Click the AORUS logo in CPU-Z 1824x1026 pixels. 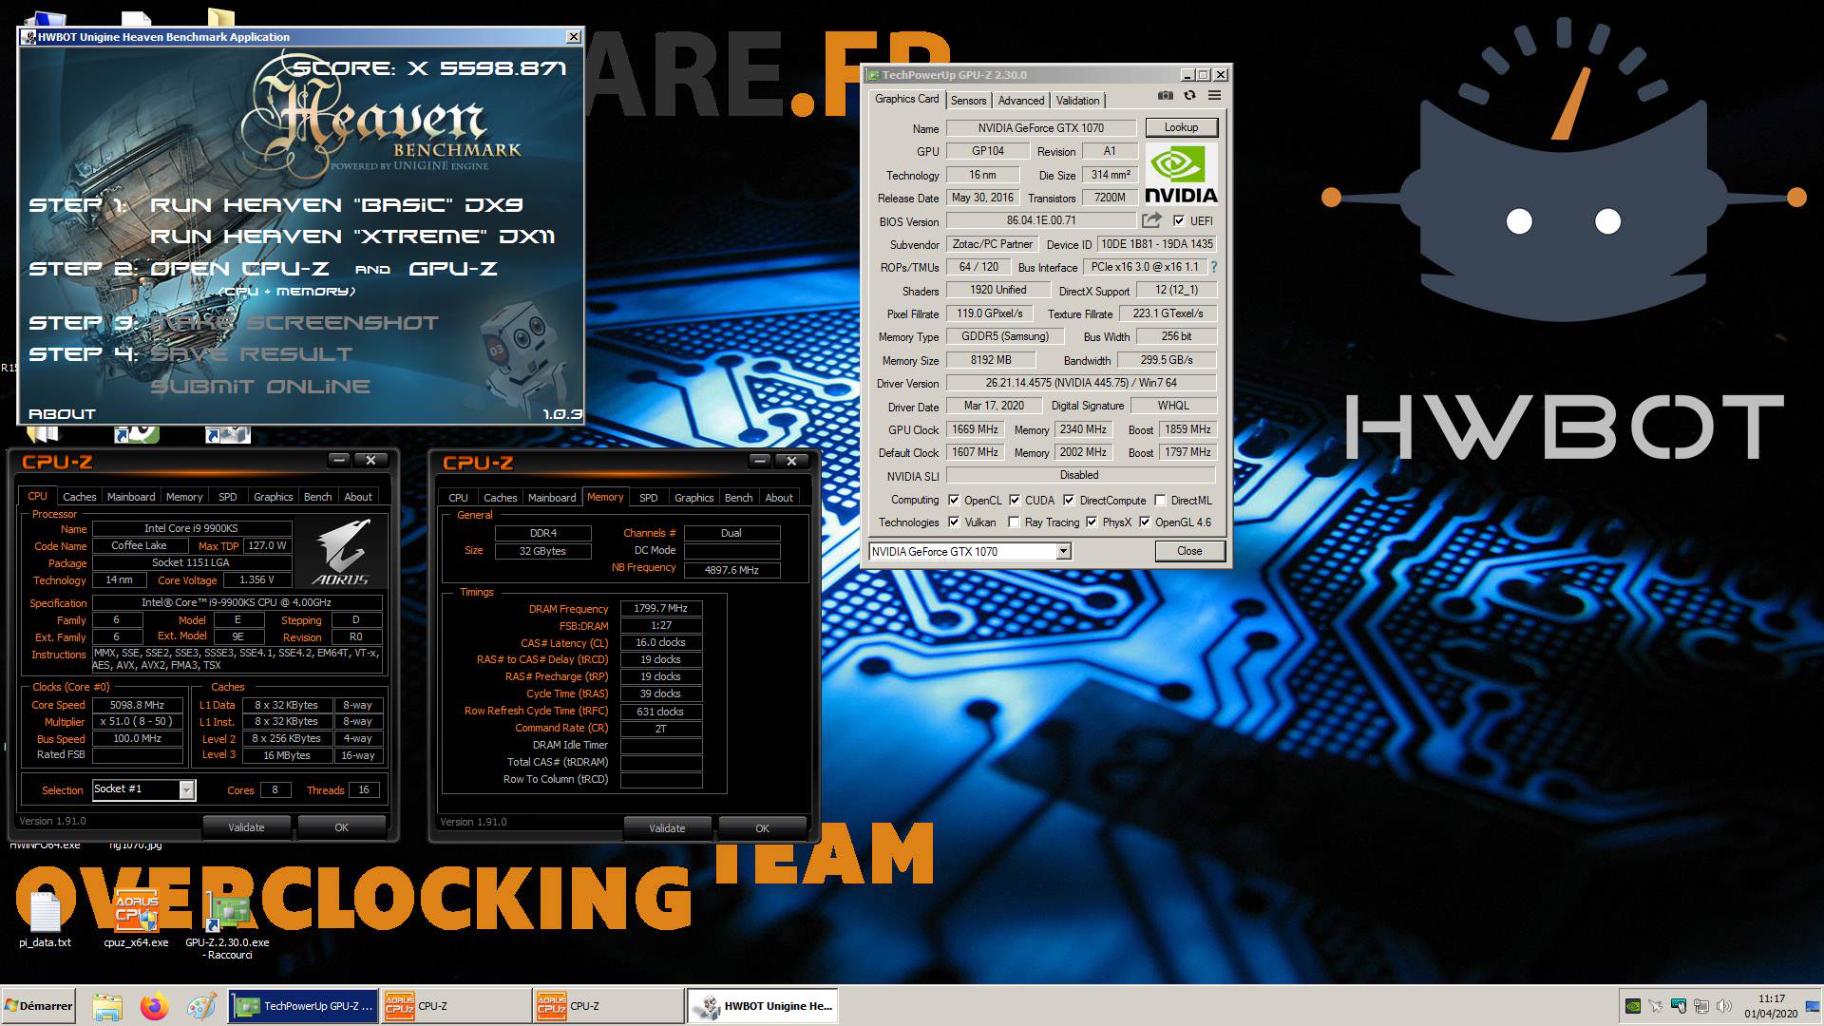[x=340, y=552]
